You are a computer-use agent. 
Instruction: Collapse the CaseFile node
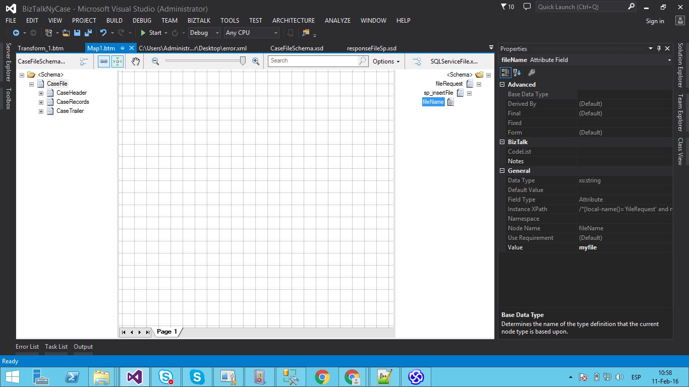(32, 84)
